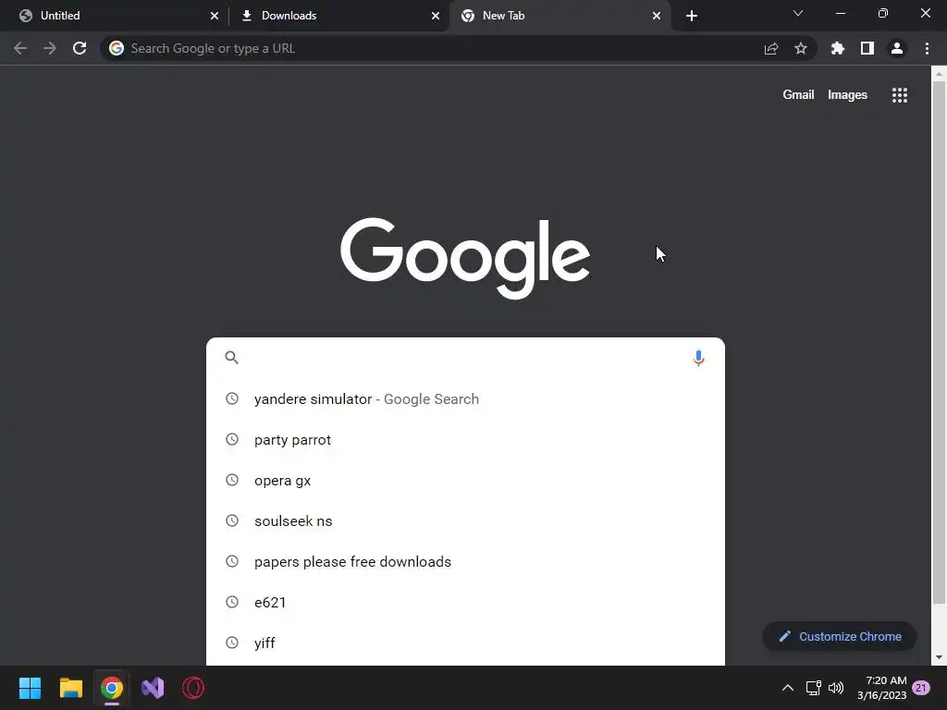Open the volume control in system tray
Image resolution: width=947 pixels, height=710 pixels.
click(836, 688)
